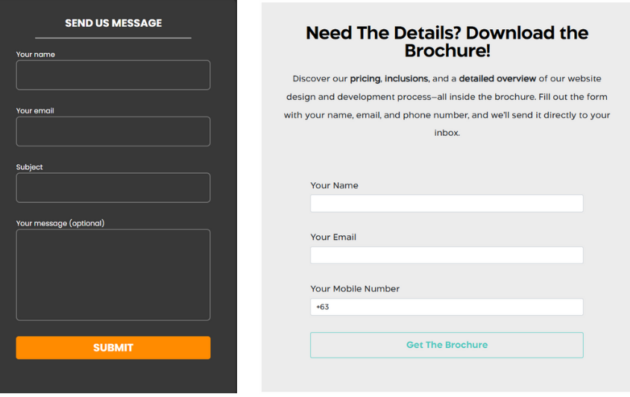
Task: Focus the "Your Email" field in the brochure form
Action: pos(446,255)
